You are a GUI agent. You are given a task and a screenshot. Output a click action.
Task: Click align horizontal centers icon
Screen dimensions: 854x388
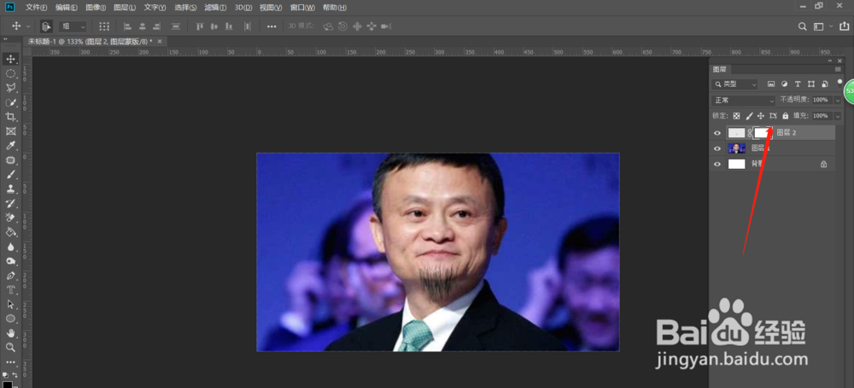(x=142, y=26)
